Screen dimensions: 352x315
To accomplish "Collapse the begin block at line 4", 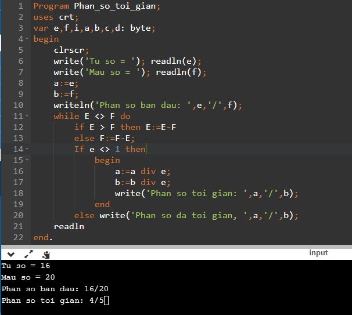I will [27, 39].
